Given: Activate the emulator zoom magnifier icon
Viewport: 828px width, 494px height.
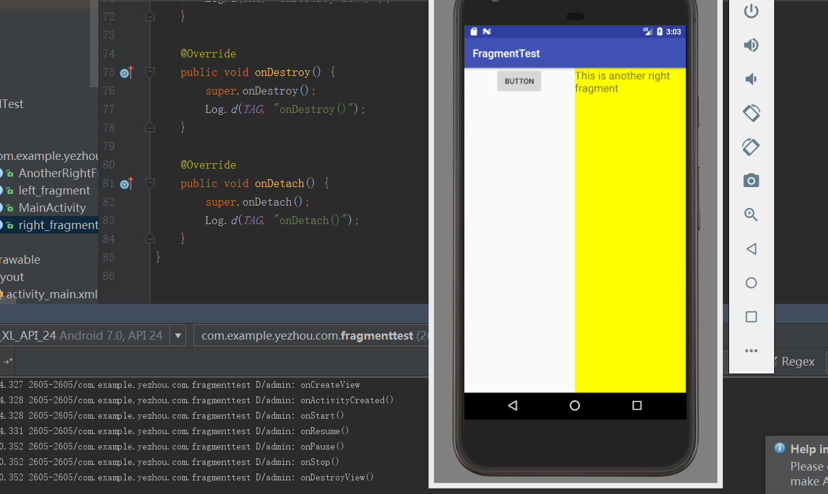Looking at the screenshot, I should click(x=751, y=215).
